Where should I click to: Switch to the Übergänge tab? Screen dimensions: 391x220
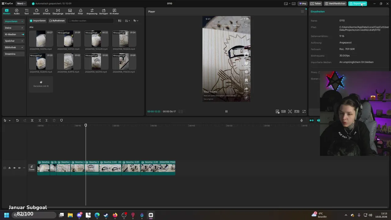click(x=58, y=12)
